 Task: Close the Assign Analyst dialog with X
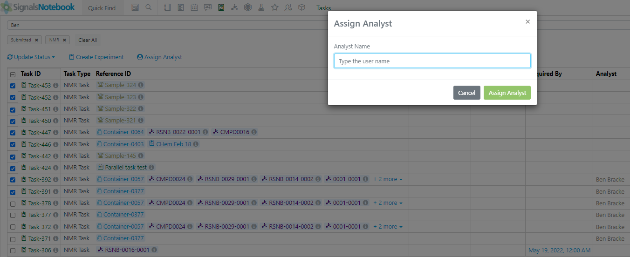pyautogui.click(x=527, y=22)
